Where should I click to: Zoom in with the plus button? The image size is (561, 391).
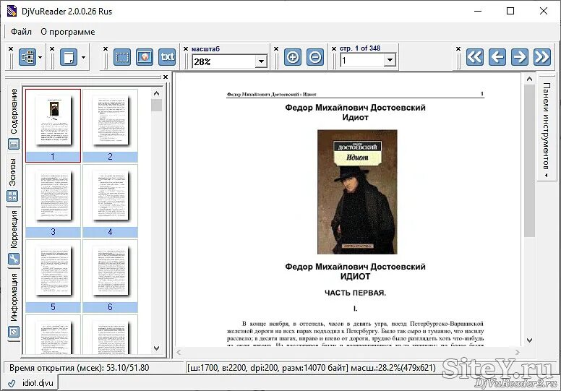tap(293, 57)
